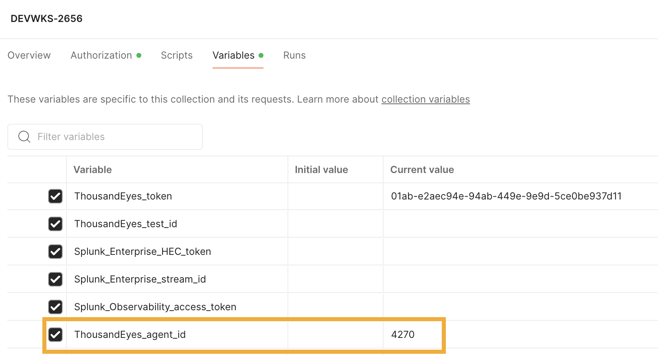Toggle the ThousandEyes_agent_id checkbox
Image resolution: width=658 pixels, height=355 pixels.
pos(55,335)
